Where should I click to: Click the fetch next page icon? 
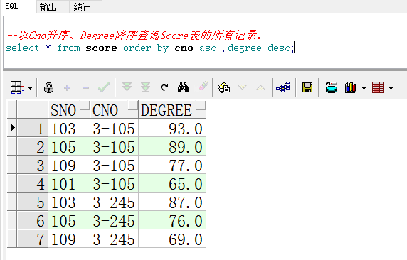click(x=127, y=87)
